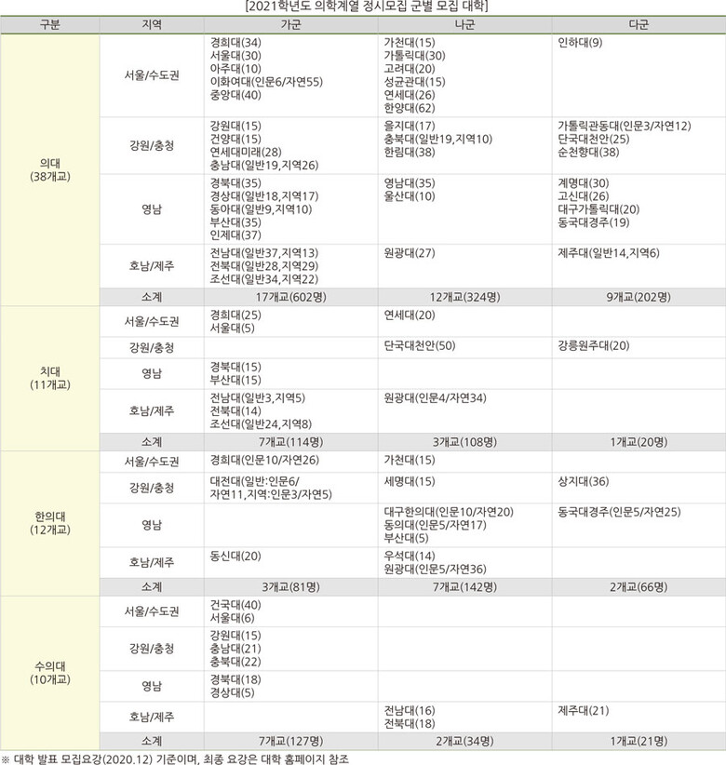
Task: Select the 수의대 (10개교) category cell
Action: [49, 674]
